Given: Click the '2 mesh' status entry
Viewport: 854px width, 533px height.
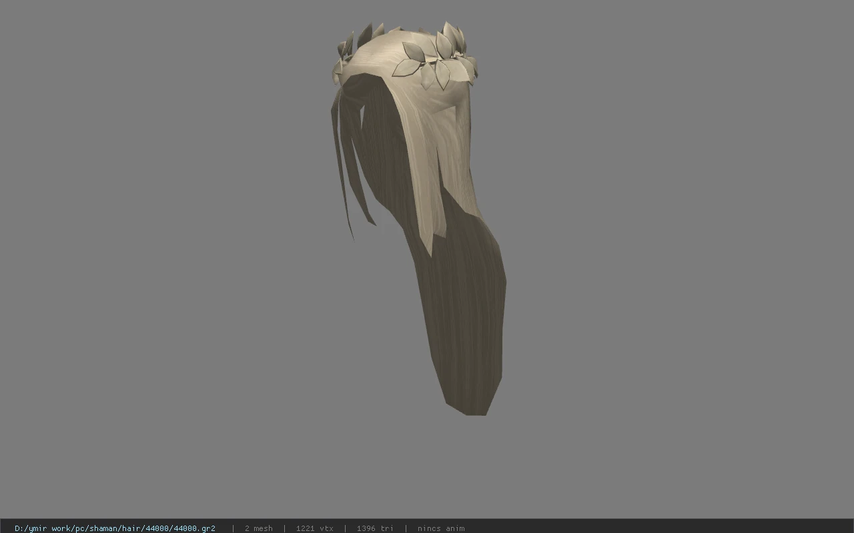Looking at the screenshot, I should click(x=258, y=528).
